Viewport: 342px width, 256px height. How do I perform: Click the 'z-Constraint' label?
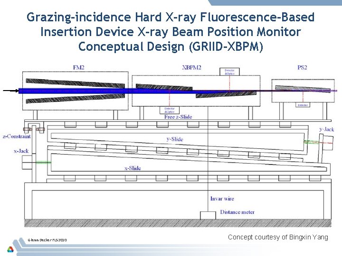click(17, 137)
